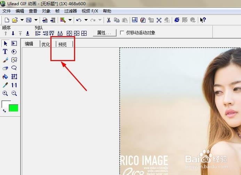The image size is (241, 175).
Task: Click the swap colors arrows icon
Action: (x=4, y=111)
